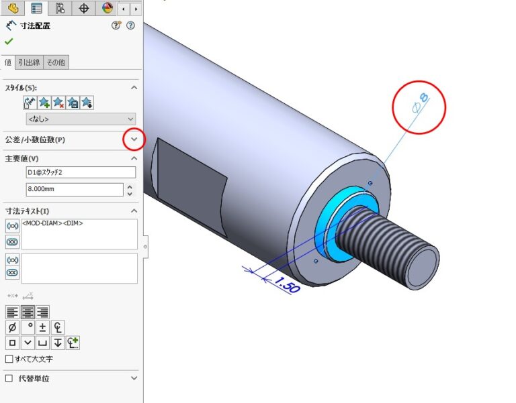Click the panel collapse handle on the divider
Screen dimensions: 516x403
(x=145, y=246)
